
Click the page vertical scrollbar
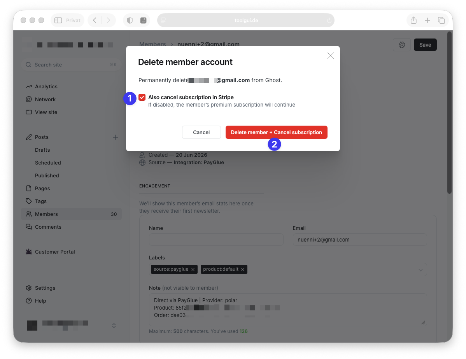tap(450, 113)
